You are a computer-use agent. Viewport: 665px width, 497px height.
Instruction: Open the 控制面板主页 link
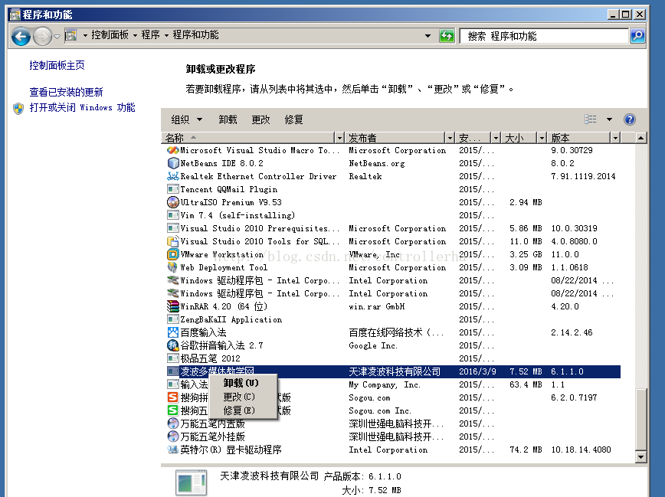[57, 65]
